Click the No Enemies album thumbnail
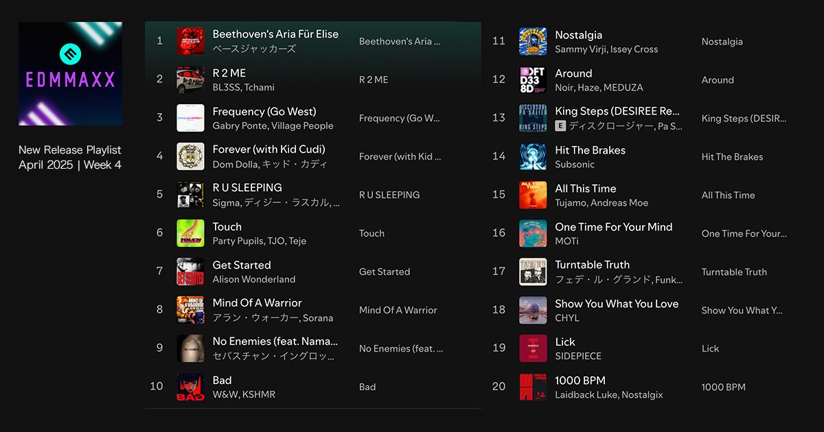Viewport: 824px width, 432px height. [x=190, y=348]
